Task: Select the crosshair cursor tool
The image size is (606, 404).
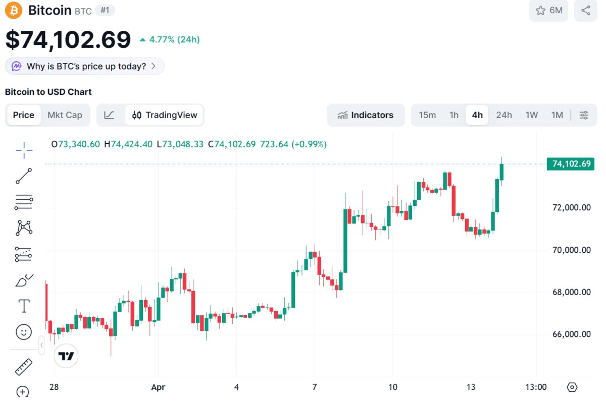Action: (x=24, y=150)
